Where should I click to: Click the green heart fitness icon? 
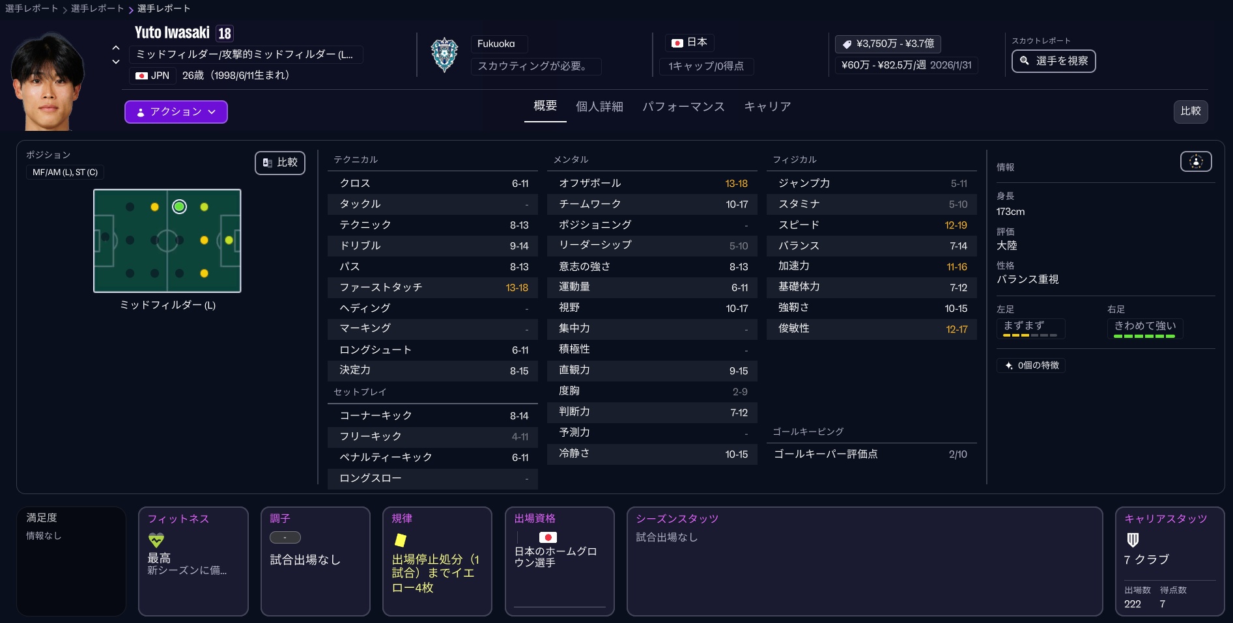[x=156, y=540]
